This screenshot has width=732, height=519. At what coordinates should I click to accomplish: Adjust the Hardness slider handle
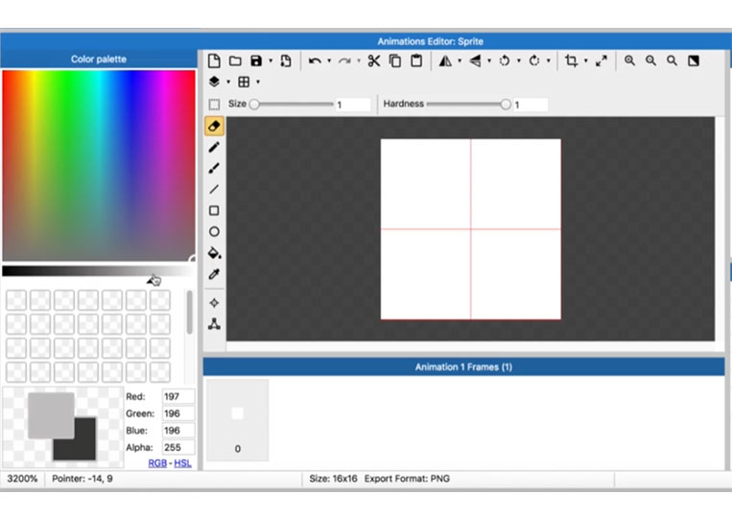click(x=506, y=104)
